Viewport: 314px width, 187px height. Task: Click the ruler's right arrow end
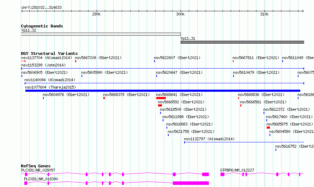[x=303, y=11]
